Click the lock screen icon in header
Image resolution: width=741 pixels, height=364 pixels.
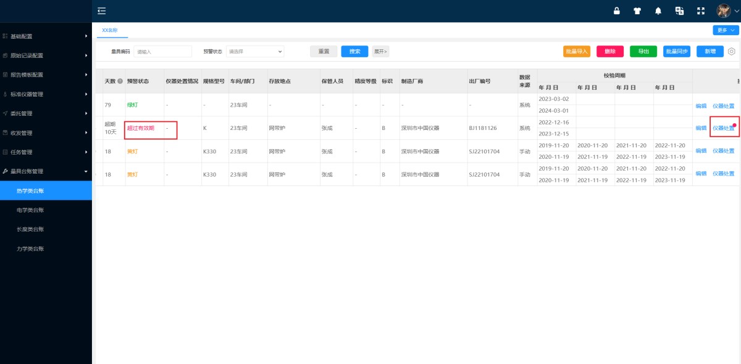[616, 10]
